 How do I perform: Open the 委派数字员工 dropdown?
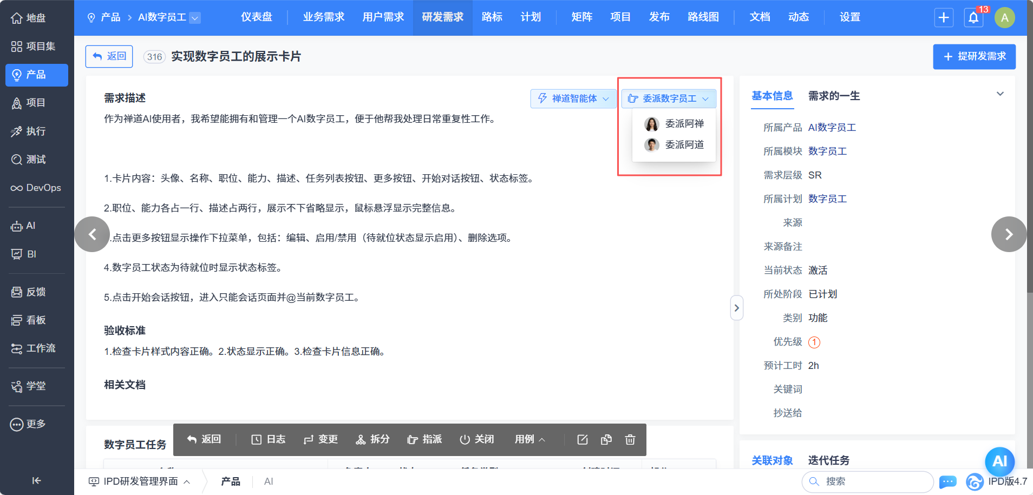669,98
